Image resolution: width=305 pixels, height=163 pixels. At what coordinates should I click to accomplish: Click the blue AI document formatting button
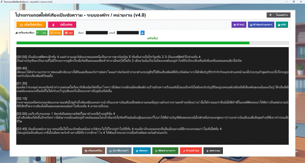point(261,25)
